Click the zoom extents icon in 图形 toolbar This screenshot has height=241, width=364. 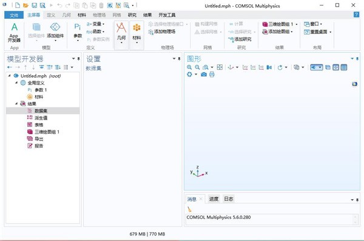point(220,67)
